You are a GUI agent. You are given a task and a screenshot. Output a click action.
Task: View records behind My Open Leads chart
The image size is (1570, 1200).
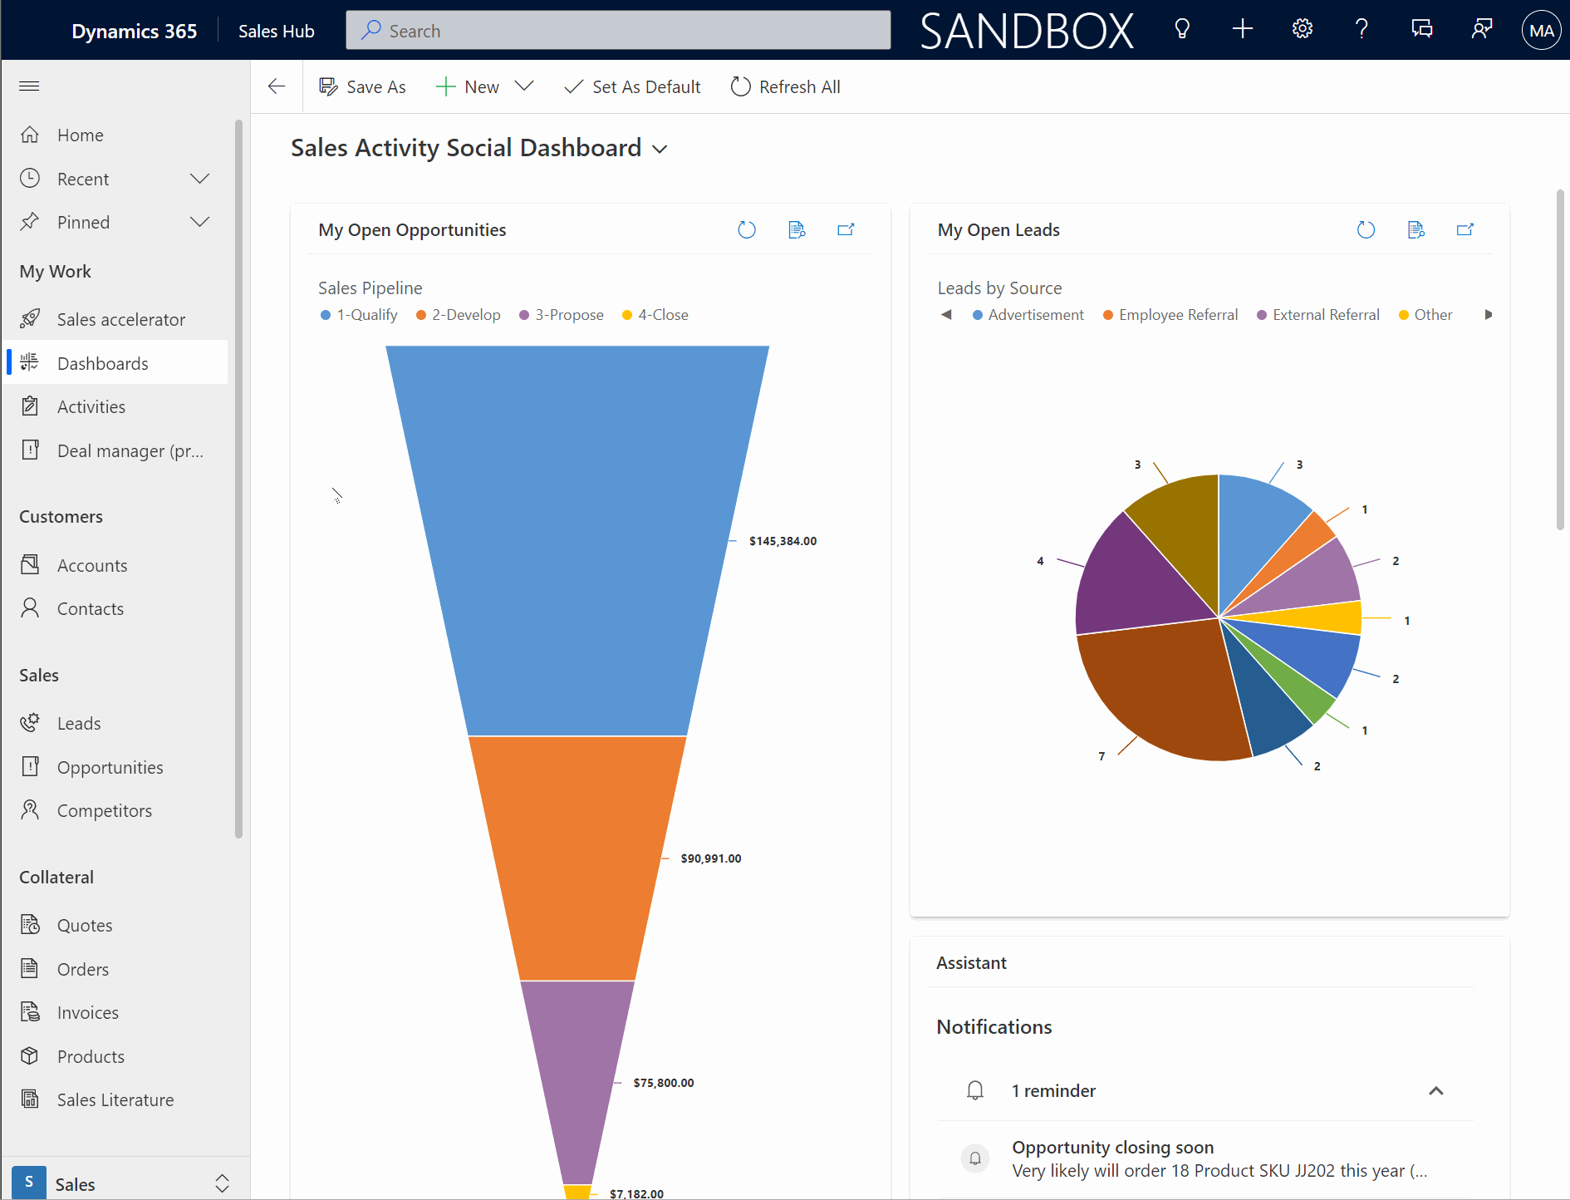coord(1416,229)
